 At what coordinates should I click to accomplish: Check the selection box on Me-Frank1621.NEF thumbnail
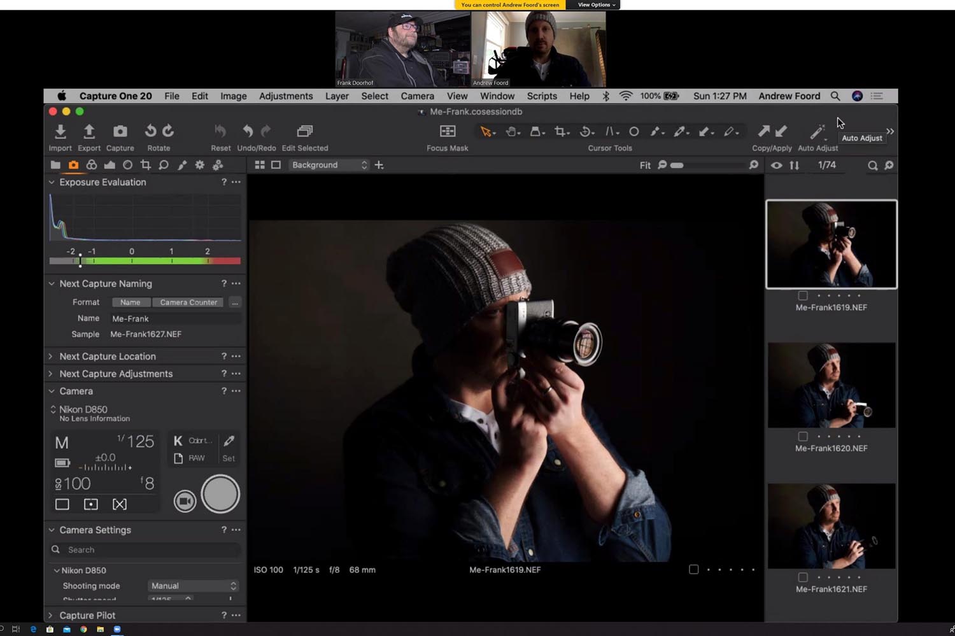click(803, 577)
